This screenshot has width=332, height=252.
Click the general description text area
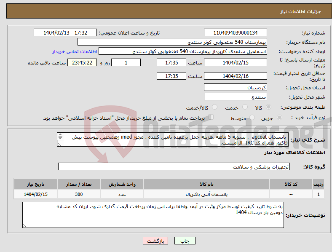click(x=173, y=139)
